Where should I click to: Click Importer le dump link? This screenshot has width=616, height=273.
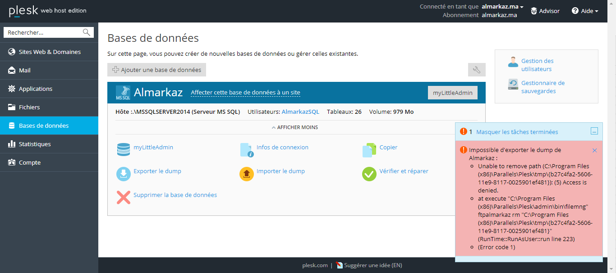tap(280, 171)
